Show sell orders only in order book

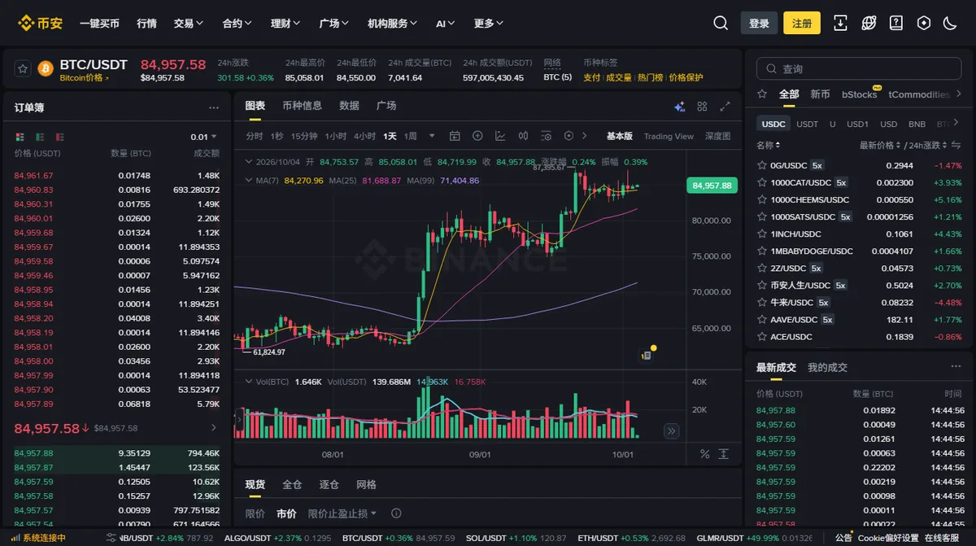[59, 137]
